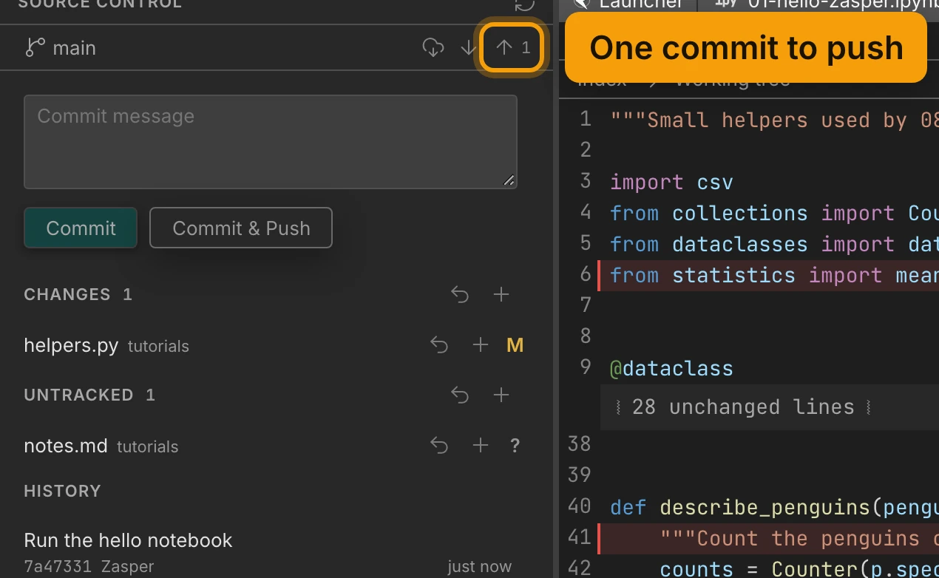Discard all changes in the CHANGES section
The image size is (939, 578).
(x=460, y=295)
